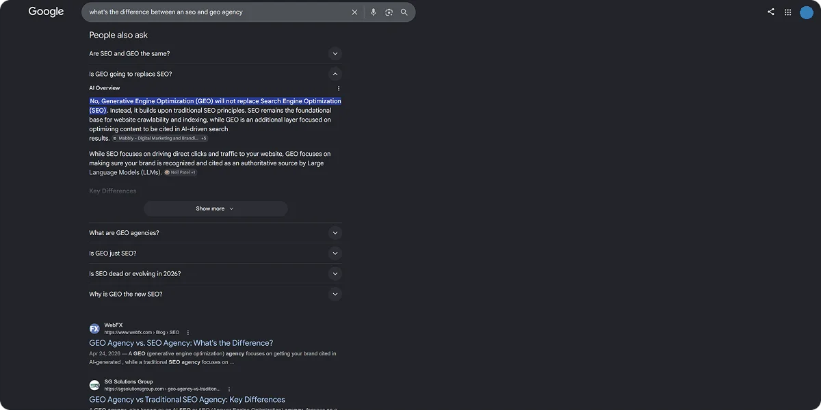Click the SG Solutions Group favicon
This screenshot has height=410, width=821.
pyautogui.click(x=94, y=385)
